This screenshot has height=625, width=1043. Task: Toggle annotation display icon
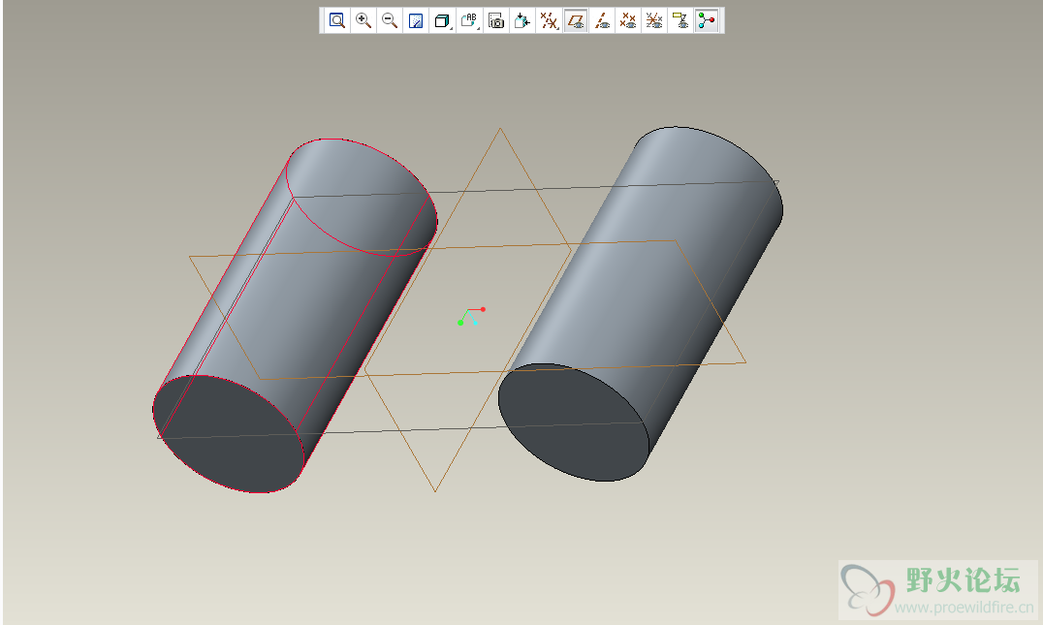680,20
